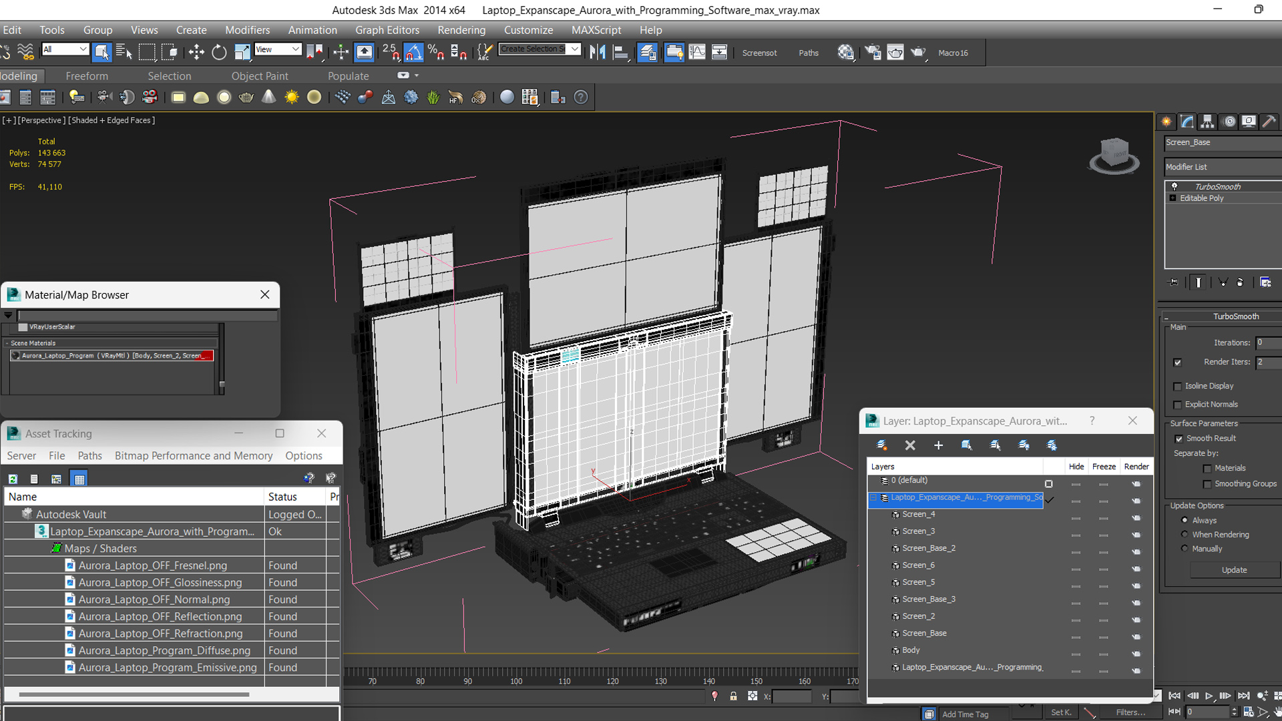Click the Iterations value field
The image size is (1282, 721).
(1268, 342)
